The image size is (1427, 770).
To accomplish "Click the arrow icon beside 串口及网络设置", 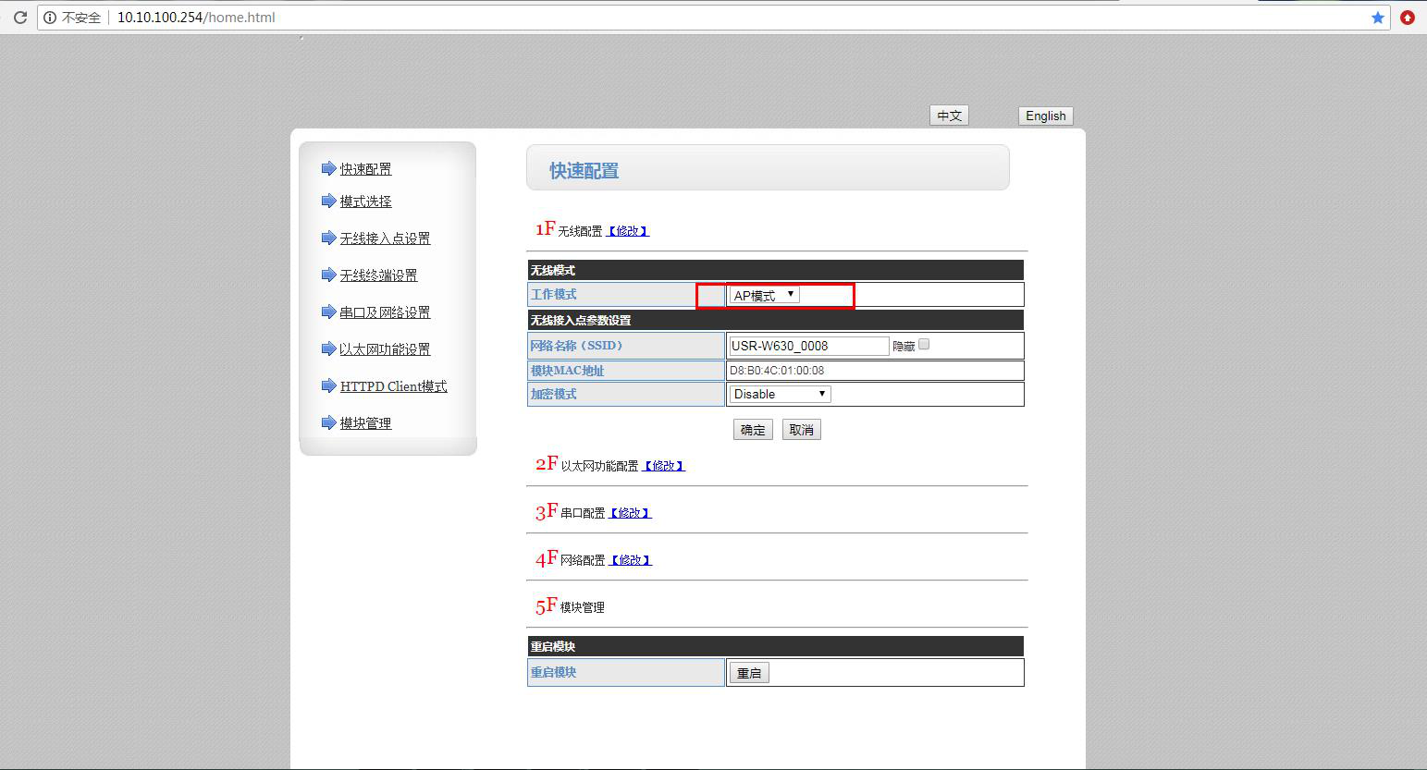I will point(327,312).
